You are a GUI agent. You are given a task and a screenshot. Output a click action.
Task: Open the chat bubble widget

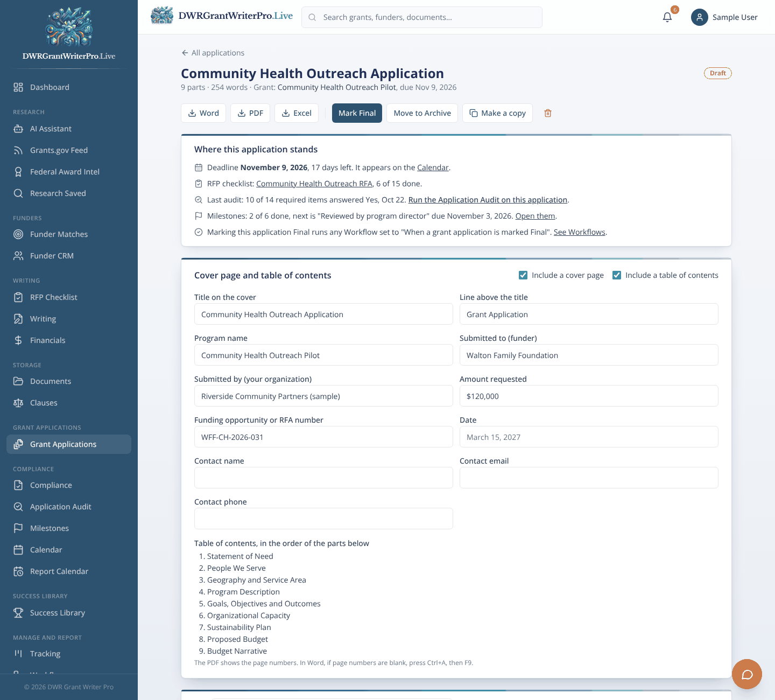coord(747,674)
